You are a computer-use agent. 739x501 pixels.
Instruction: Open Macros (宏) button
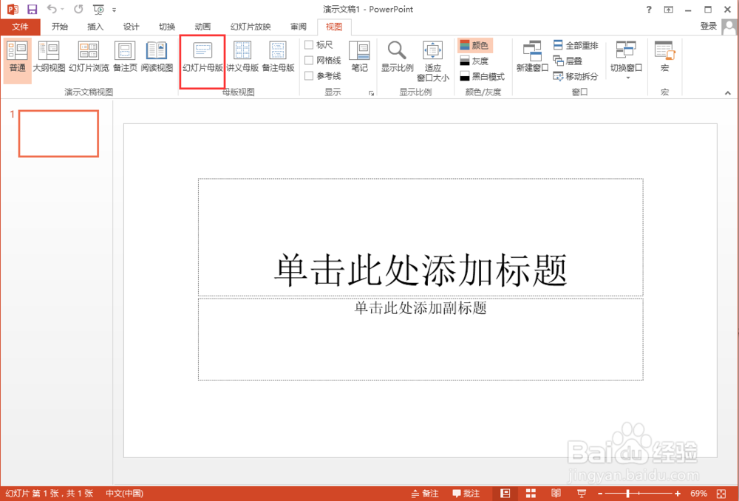tap(664, 58)
